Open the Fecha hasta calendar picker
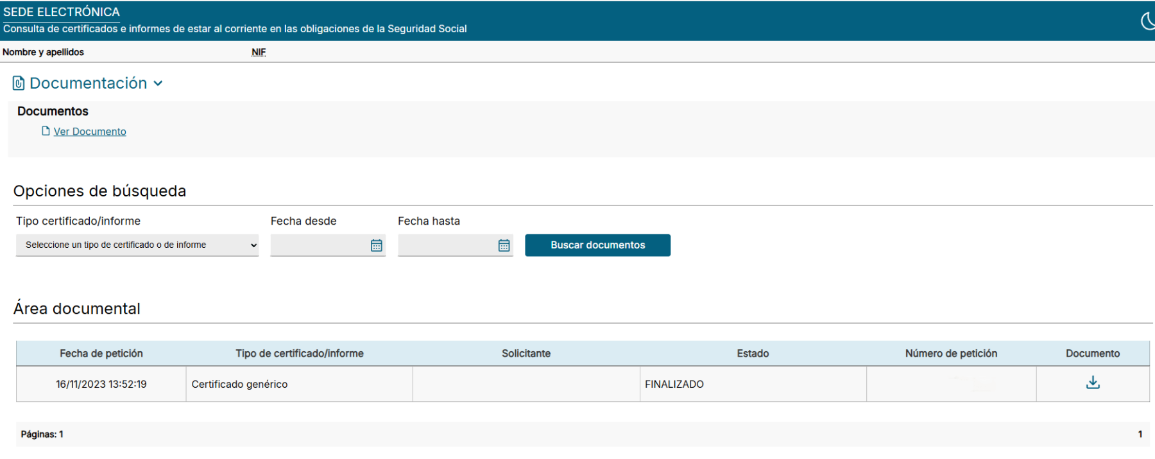Screen dimensions: 1155x459 504,245
